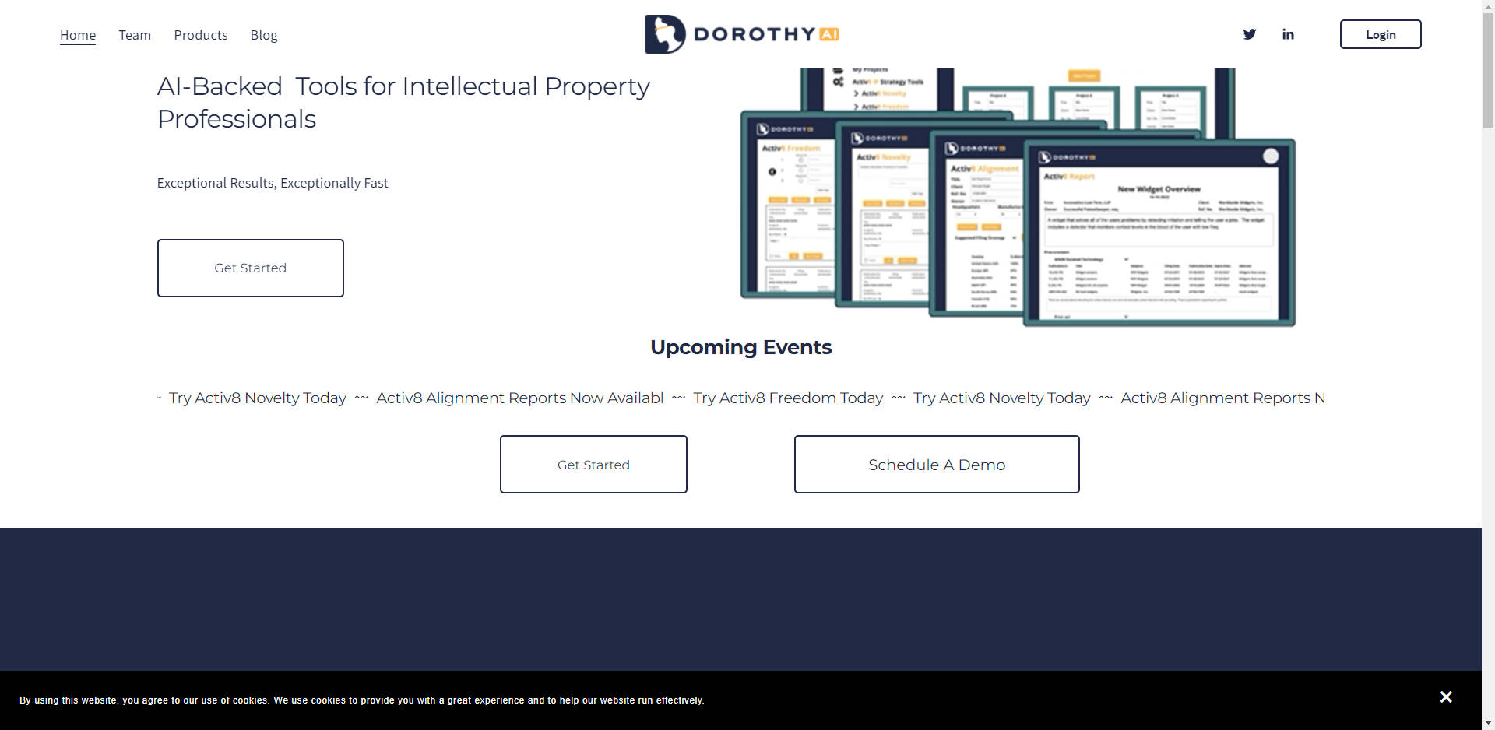
Task: Open the LinkedIn profile icon
Action: [x=1288, y=34]
